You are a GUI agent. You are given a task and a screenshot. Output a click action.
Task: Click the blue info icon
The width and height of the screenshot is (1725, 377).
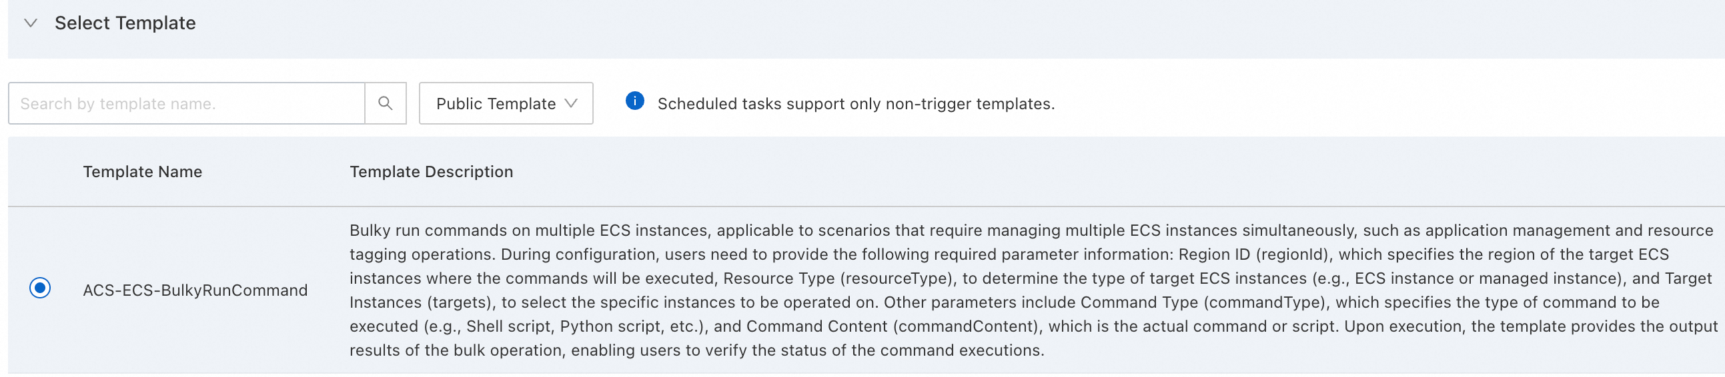click(x=634, y=101)
